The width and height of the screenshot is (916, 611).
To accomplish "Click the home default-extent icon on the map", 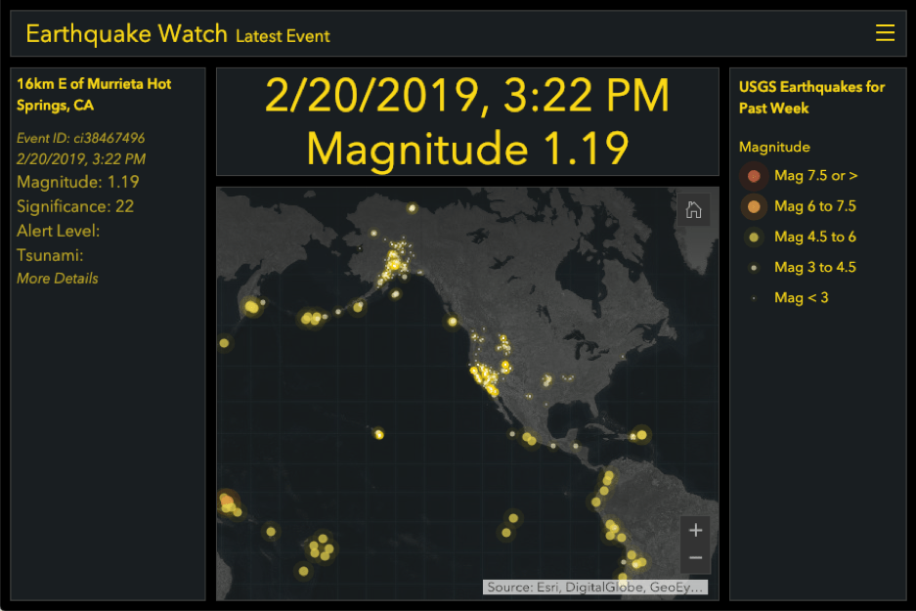I will click(x=693, y=208).
